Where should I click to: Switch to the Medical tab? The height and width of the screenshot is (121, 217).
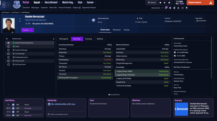pyautogui.click(x=100, y=39)
